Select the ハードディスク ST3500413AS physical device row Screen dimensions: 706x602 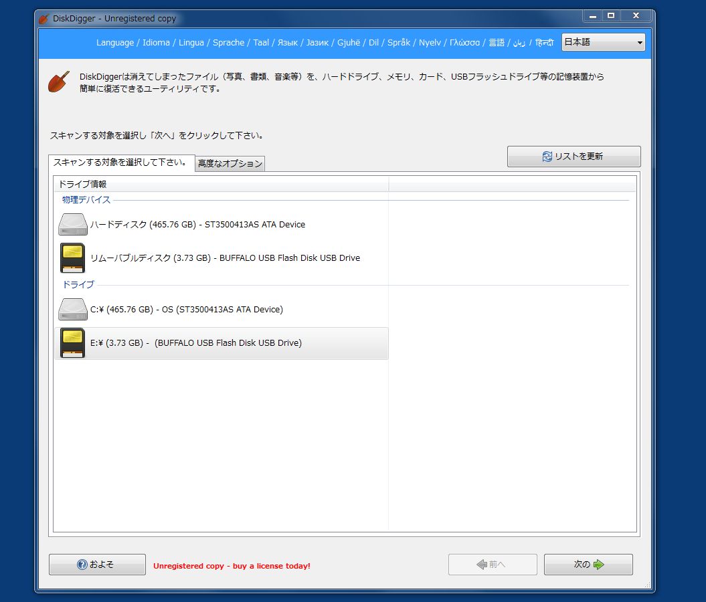pos(221,224)
